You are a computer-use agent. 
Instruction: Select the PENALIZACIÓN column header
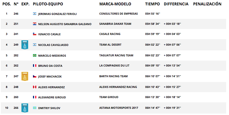207,4
